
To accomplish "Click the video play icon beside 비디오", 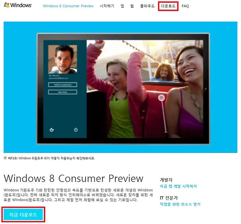I will pos(5,158).
